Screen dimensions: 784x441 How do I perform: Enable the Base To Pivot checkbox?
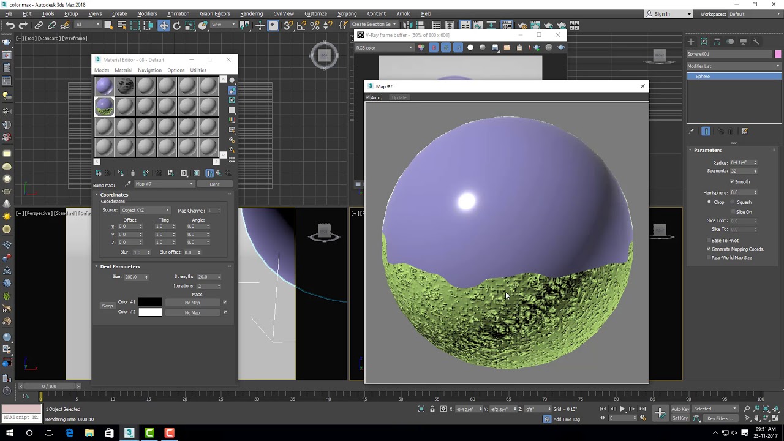pyautogui.click(x=709, y=241)
